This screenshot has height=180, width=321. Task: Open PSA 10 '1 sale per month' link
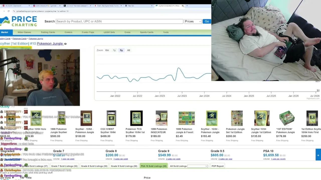pos(278,159)
